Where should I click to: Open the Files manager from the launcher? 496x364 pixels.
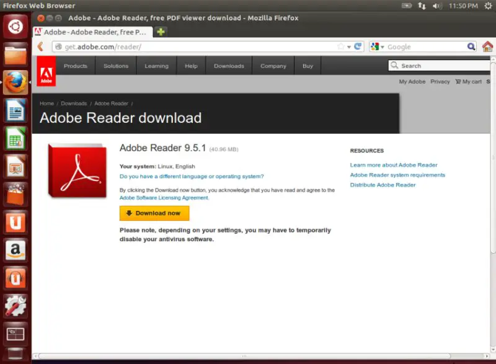click(x=15, y=55)
